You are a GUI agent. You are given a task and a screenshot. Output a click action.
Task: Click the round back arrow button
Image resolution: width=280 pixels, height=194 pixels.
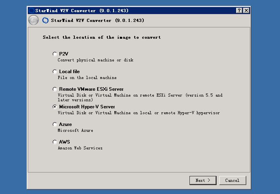pos(33,20)
